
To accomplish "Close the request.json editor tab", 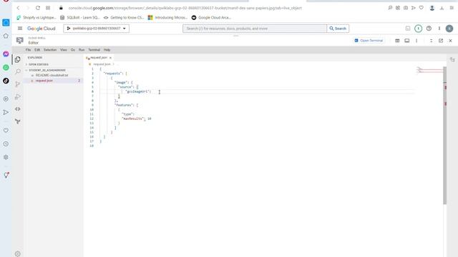I will click(x=110, y=58).
